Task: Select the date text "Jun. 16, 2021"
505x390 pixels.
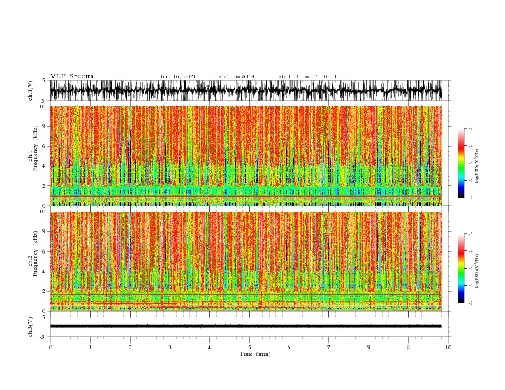Action: (178, 76)
